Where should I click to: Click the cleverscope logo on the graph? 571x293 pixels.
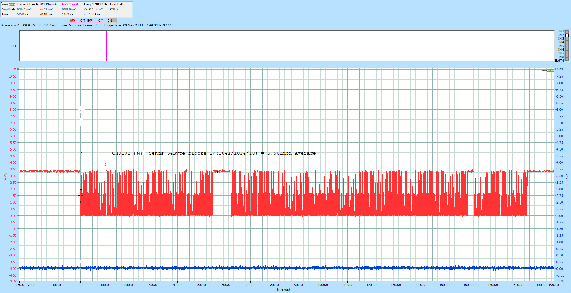point(547,71)
